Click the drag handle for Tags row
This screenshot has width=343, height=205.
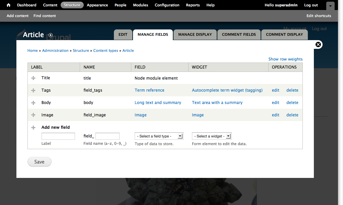coord(33,91)
